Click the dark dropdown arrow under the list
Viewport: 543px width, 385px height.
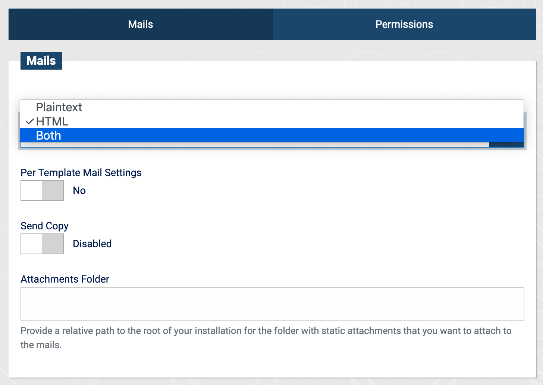pyautogui.click(x=506, y=145)
